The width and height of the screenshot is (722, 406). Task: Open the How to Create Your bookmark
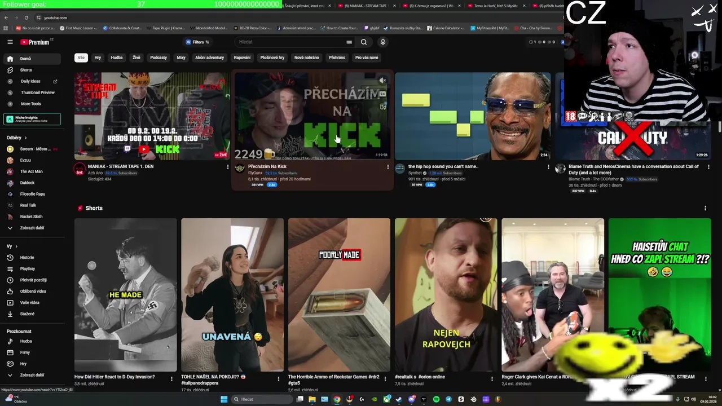pyautogui.click(x=339, y=28)
